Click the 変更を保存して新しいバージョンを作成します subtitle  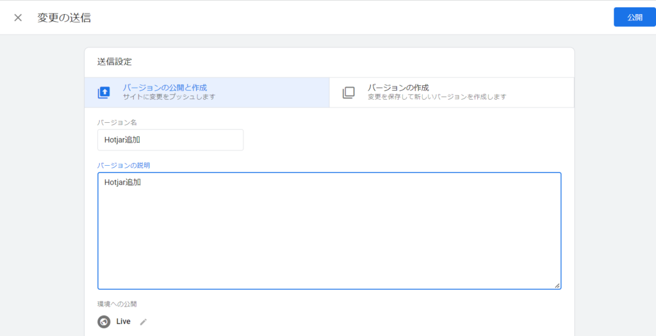tap(437, 97)
